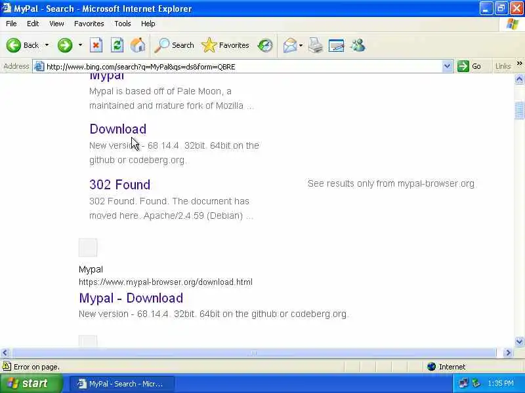The image size is (525, 393).
Task: Click the Internet zone globe icon
Action: point(432,367)
